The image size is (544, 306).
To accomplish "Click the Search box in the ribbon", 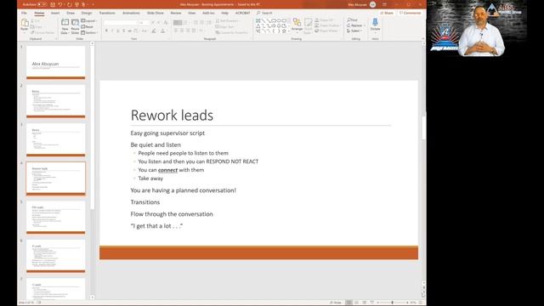I will (264, 13).
